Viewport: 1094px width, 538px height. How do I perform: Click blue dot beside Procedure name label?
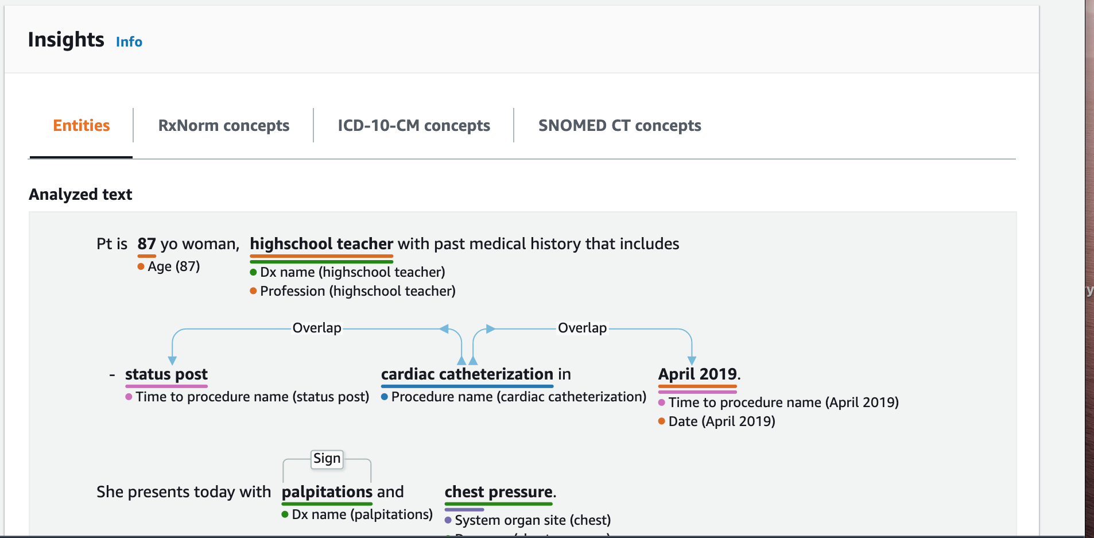coord(385,397)
